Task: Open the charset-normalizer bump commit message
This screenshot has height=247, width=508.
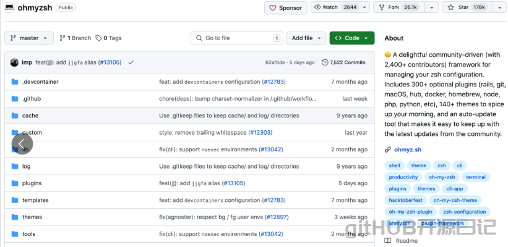Action: (x=238, y=99)
